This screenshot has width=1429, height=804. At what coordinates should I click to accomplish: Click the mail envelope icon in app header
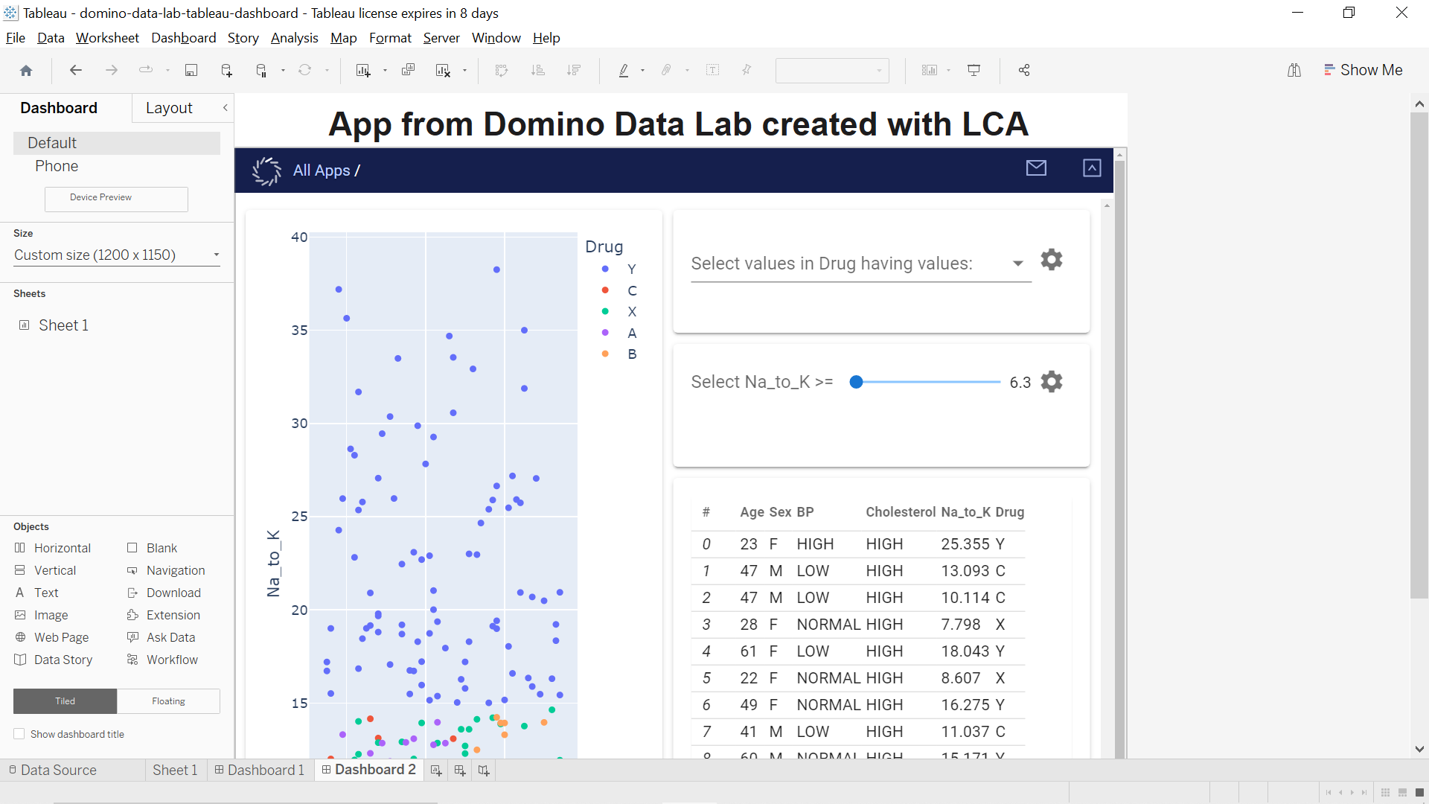[1036, 168]
